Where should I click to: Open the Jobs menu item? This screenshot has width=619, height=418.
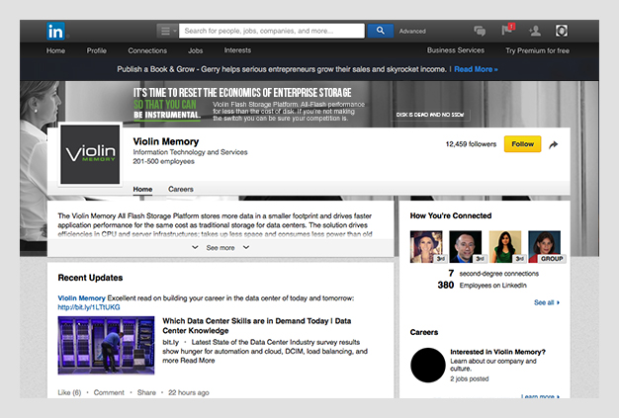(x=196, y=50)
